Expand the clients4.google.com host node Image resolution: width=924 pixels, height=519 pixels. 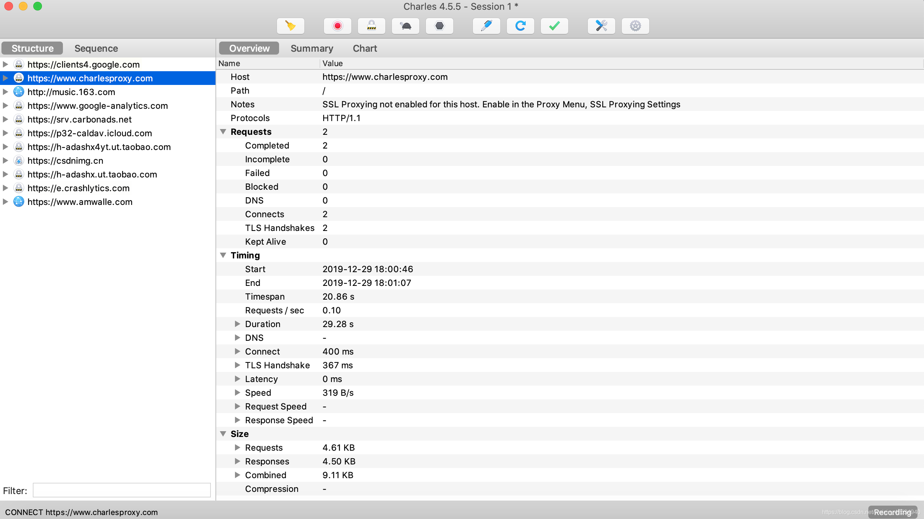[5, 64]
